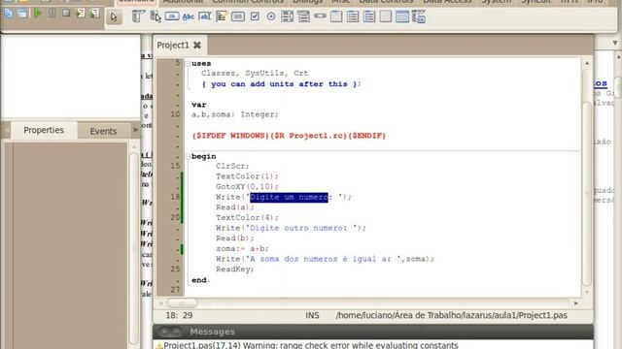The height and width of the screenshot is (349, 622).
Task: Click the left arrow beside Properties tab
Action: [x=6, y=130]
